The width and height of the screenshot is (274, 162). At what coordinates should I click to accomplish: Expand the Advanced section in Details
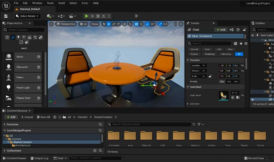(188, 104)
